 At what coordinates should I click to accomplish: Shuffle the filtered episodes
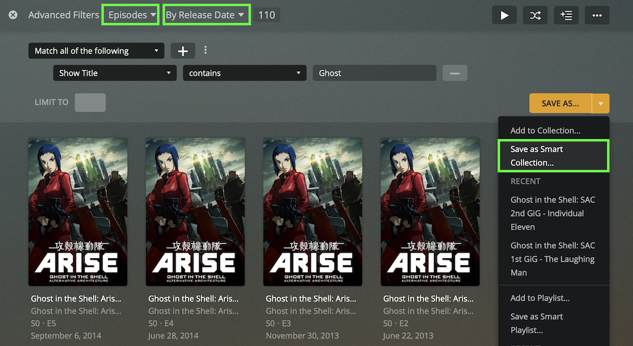535,15
